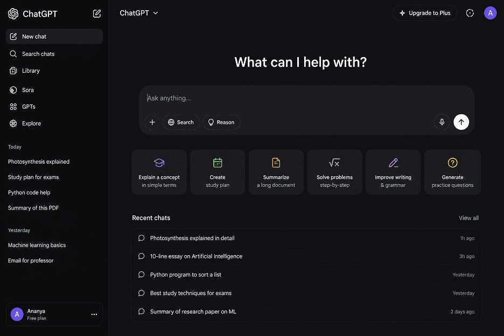This screenshot has height=336, width=504.
Task: Open recent chat Summary of research paper on ML
Action: 306,311
